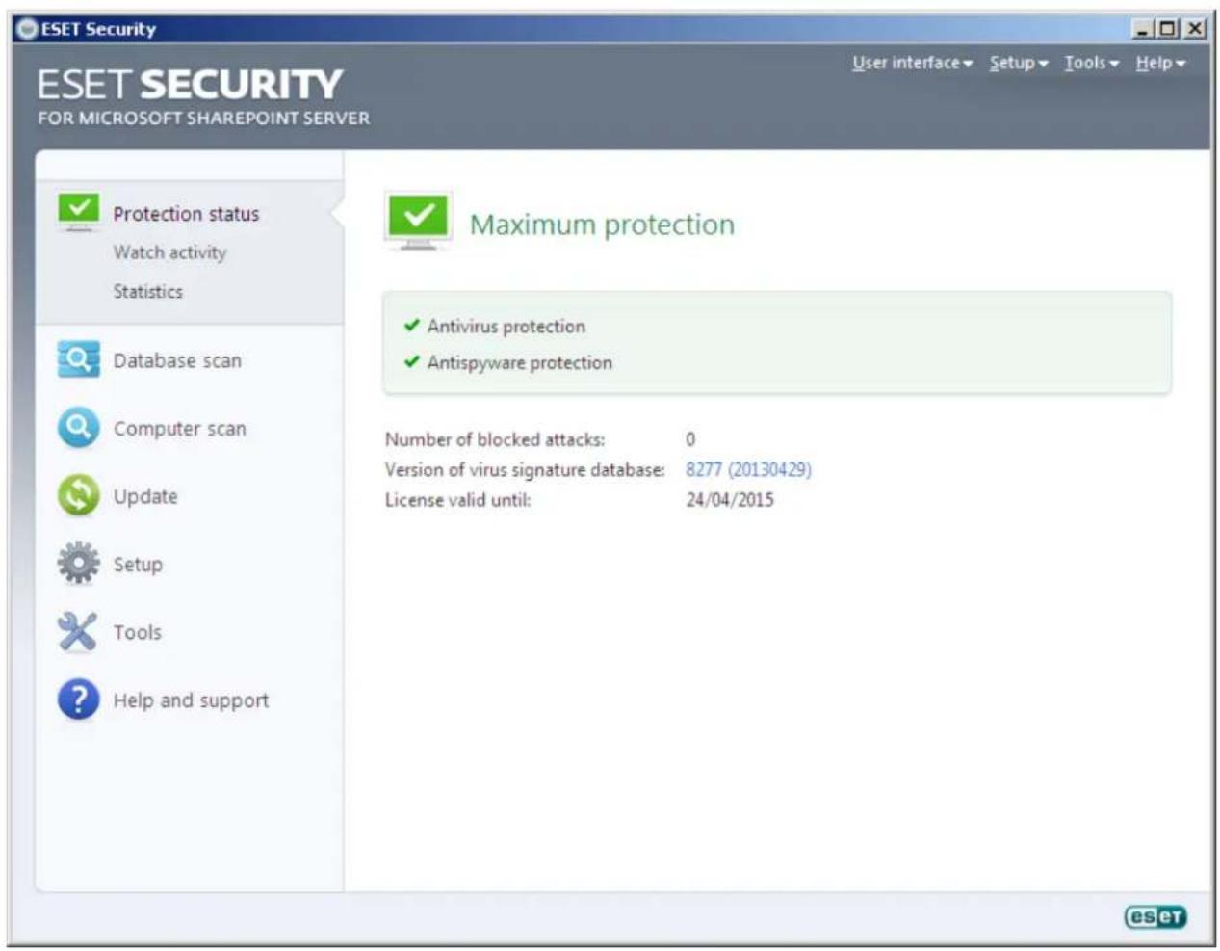The height and width of the screenshot is (951, 1220).
Task: Click the Antivirus protection green checkmark
Action: 412,326
